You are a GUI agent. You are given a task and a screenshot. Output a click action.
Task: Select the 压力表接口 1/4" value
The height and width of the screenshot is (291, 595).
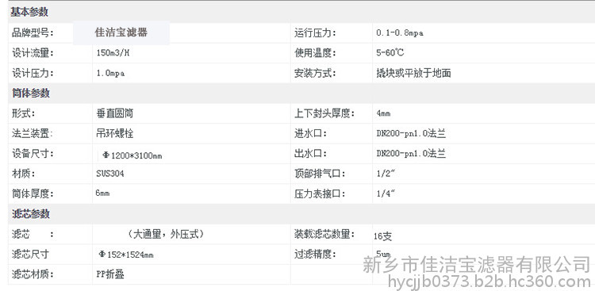[386, 194]
